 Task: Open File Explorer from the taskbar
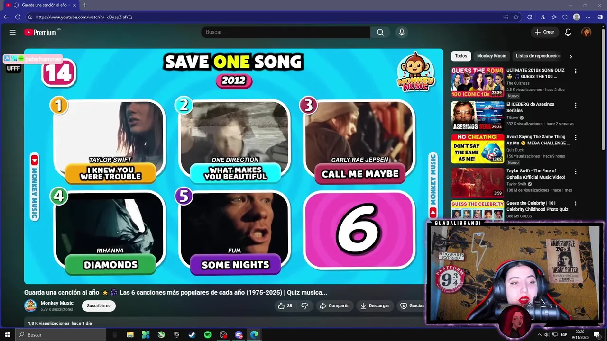130,335
